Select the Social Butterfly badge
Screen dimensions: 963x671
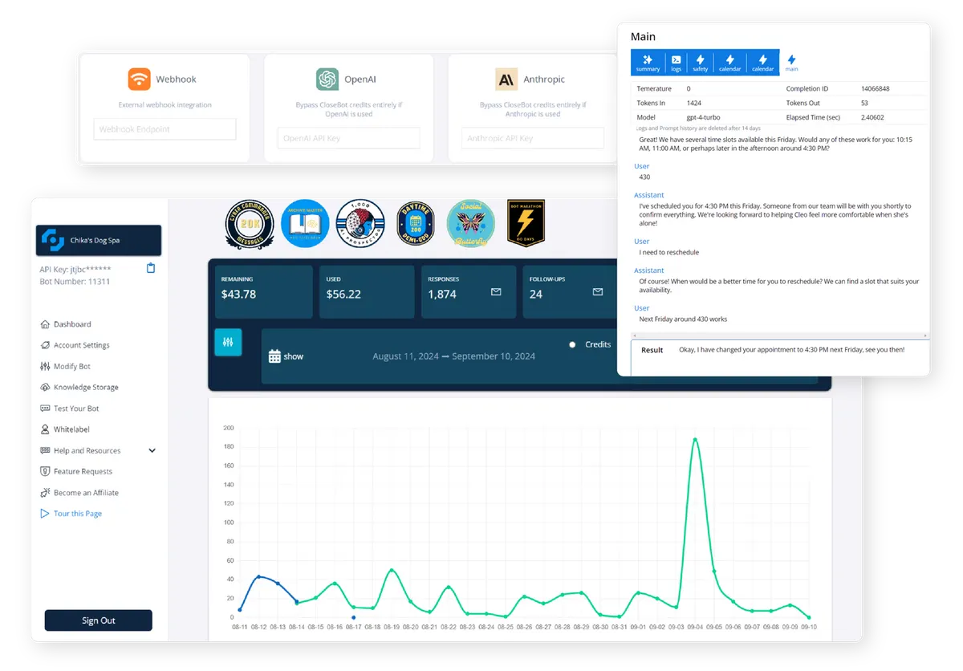[x=471, y=224]
